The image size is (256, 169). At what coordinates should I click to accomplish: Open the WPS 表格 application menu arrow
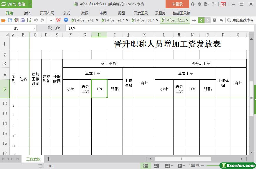click(30, 4)
